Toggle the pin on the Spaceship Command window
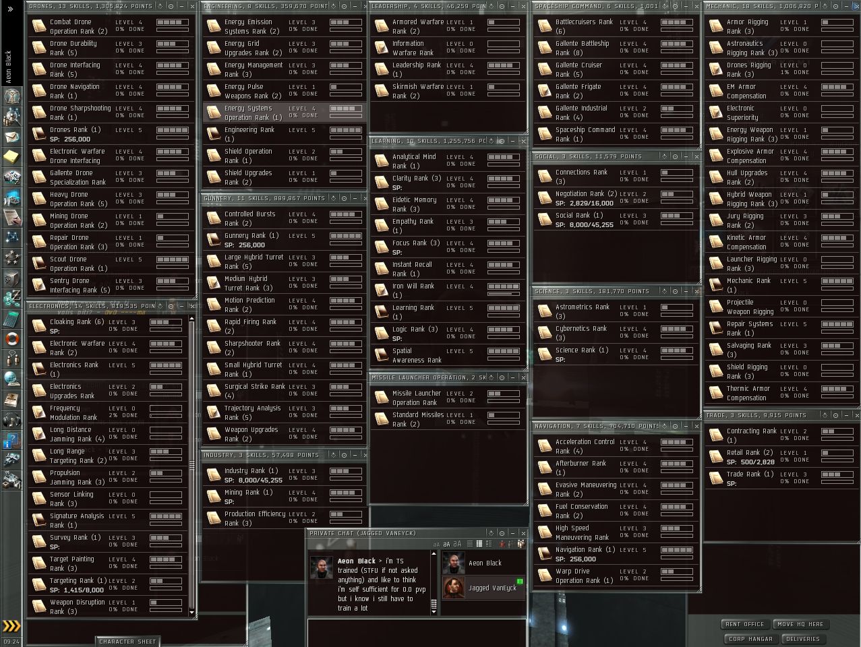The image size is (861, 647). coord(675,6)
